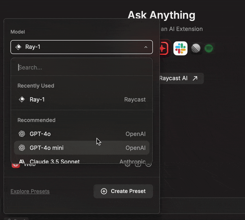Open the Slack extension icon
The width and height of the screenshot is (245, 220).
[x=180, y=48]
